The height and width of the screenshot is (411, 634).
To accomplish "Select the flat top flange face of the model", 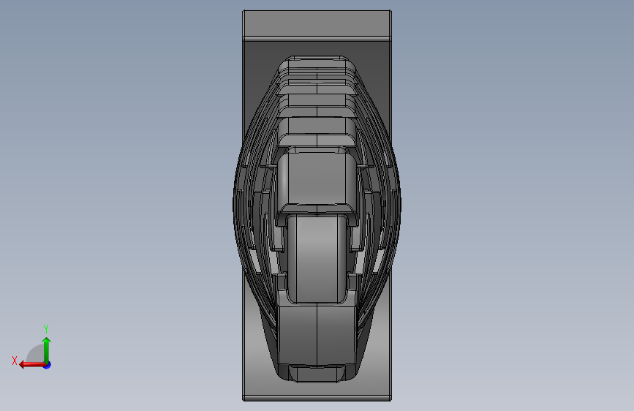I will click(x=317, y=23).
